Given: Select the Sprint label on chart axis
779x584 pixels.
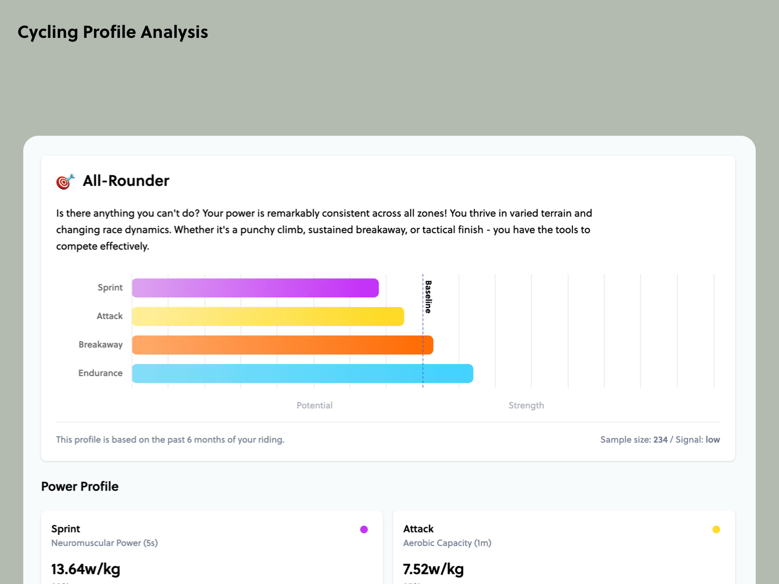Looking at the screenshot, I should click(110, 287).
